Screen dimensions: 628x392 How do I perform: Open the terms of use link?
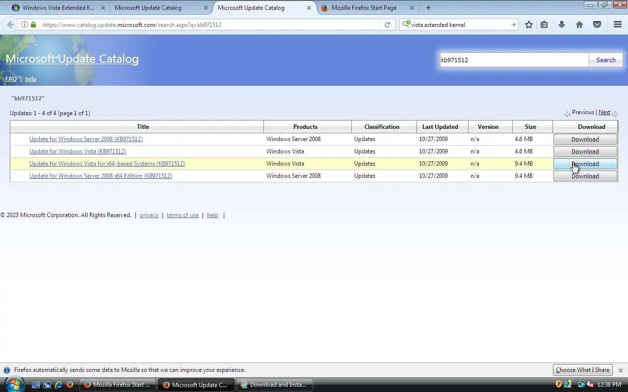(183, 215)
